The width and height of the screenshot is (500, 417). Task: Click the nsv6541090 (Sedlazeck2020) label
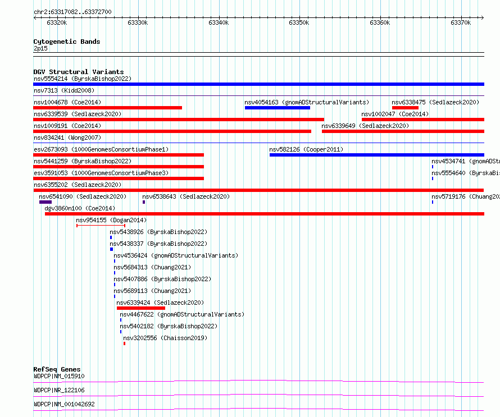83,196
